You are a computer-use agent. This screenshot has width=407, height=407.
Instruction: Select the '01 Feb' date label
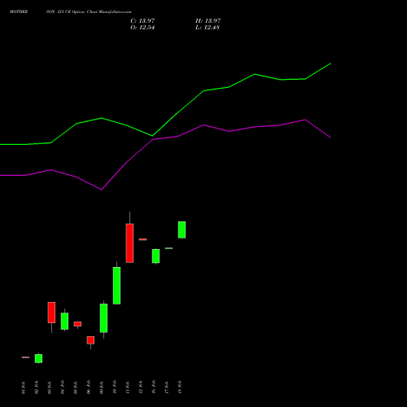click(24, 387)
